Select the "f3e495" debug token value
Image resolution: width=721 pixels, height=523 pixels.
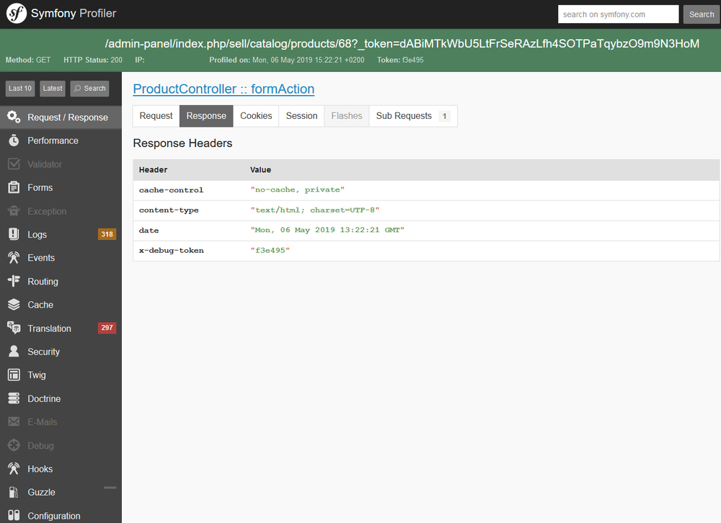[270, 251]
